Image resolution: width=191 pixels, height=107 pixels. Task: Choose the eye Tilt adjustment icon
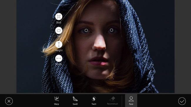59,30
